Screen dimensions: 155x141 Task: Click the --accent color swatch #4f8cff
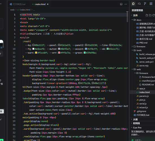pyautogui.click(x=86, y=49)
